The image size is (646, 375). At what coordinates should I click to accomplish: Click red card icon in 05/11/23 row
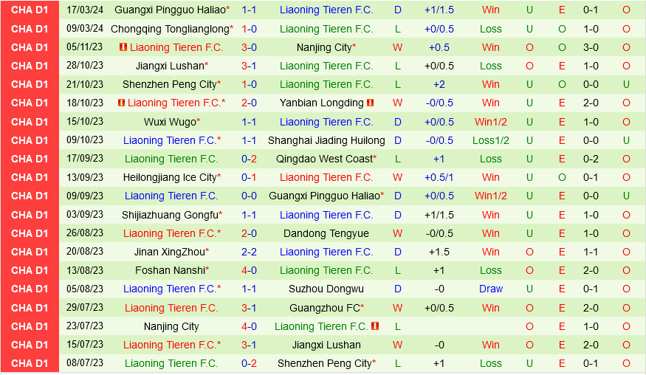point(123,47)
